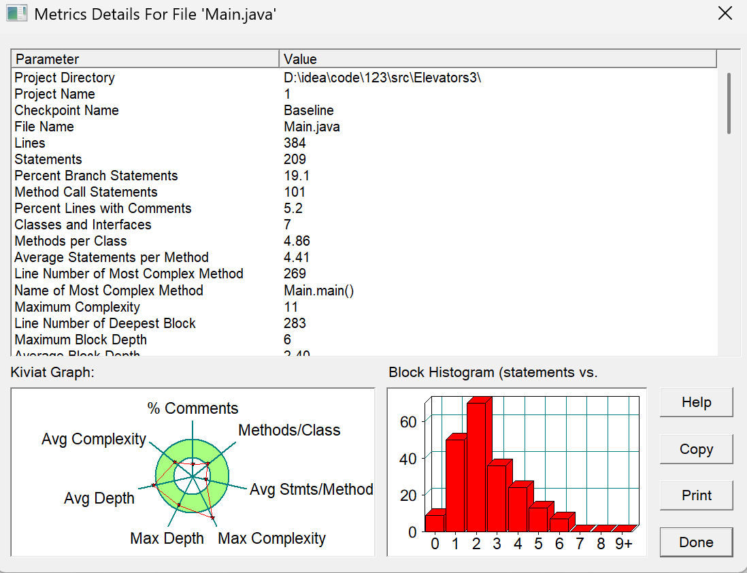Click the directory path value D:\idea\code\123\src\Elevators3\
747x573 pixels.
pos(382,77)
